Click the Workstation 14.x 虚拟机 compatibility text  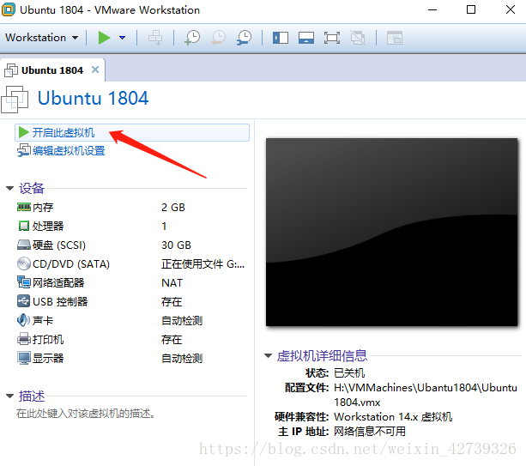click(x=393, y=417)
